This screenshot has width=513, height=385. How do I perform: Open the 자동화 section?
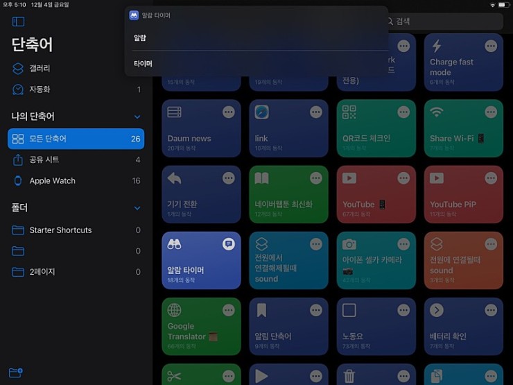tap(76, 89)
